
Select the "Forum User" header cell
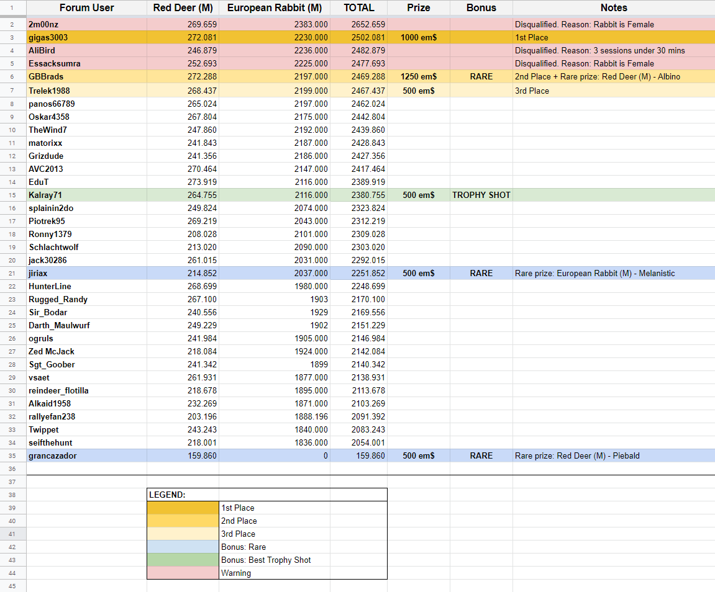(86, 8)
